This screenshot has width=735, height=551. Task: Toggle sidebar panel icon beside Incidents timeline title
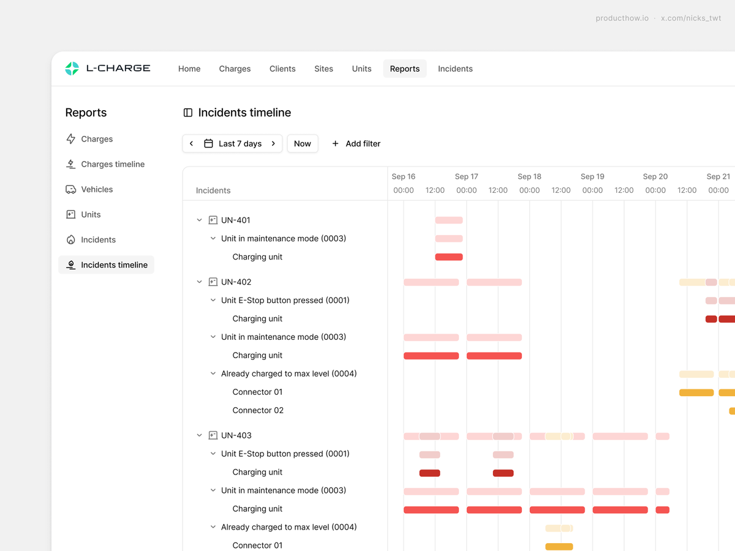pos(188,113)
